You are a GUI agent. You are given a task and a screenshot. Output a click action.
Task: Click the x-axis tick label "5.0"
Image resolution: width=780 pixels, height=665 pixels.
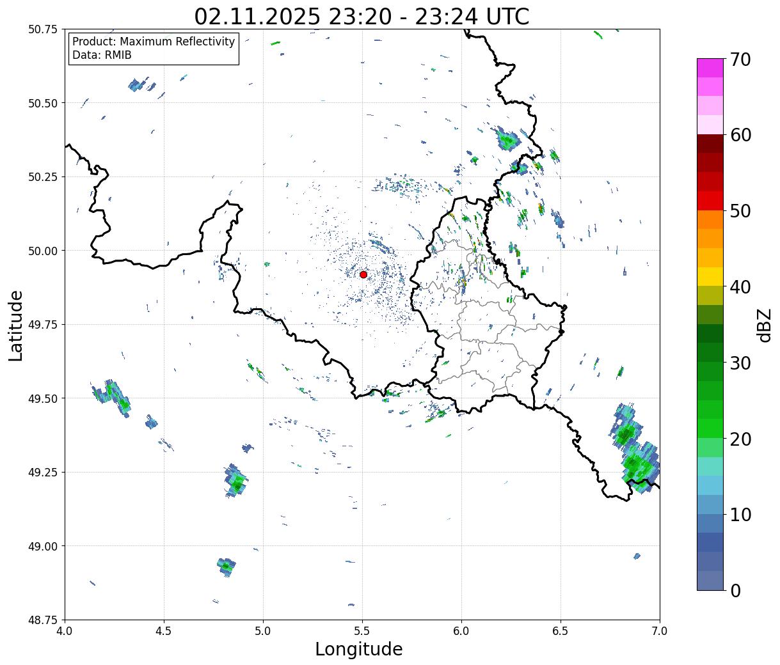coord(263,630)
